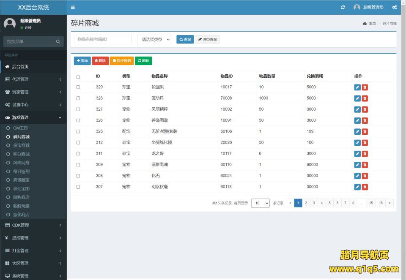Go to page 2 in pagination
Viewport: 406px width, 280px height.
click(x=306, y=203)
